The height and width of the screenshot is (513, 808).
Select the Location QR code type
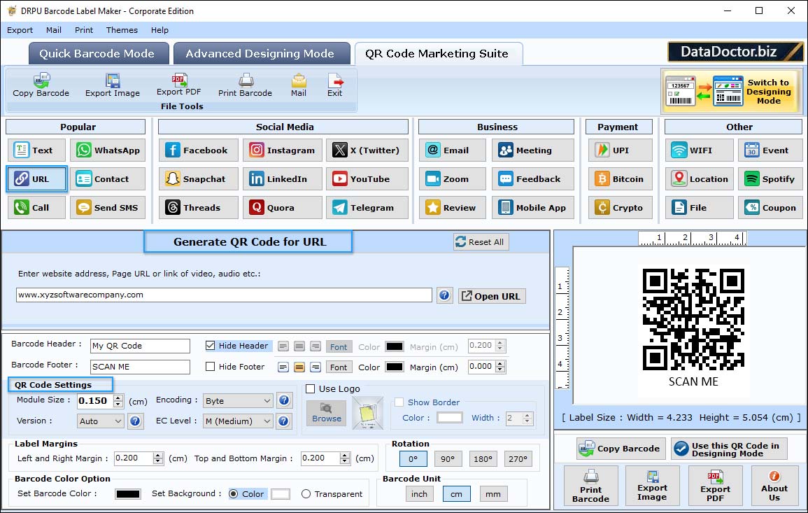click(700, 179)
